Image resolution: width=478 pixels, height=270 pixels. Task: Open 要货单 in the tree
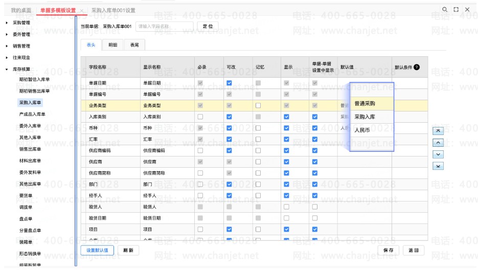[x=26, y=195]
